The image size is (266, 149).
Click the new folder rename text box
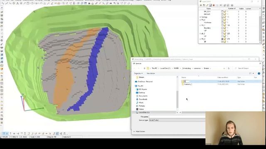187,82
